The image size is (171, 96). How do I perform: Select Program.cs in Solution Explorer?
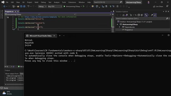click(129, 30)
